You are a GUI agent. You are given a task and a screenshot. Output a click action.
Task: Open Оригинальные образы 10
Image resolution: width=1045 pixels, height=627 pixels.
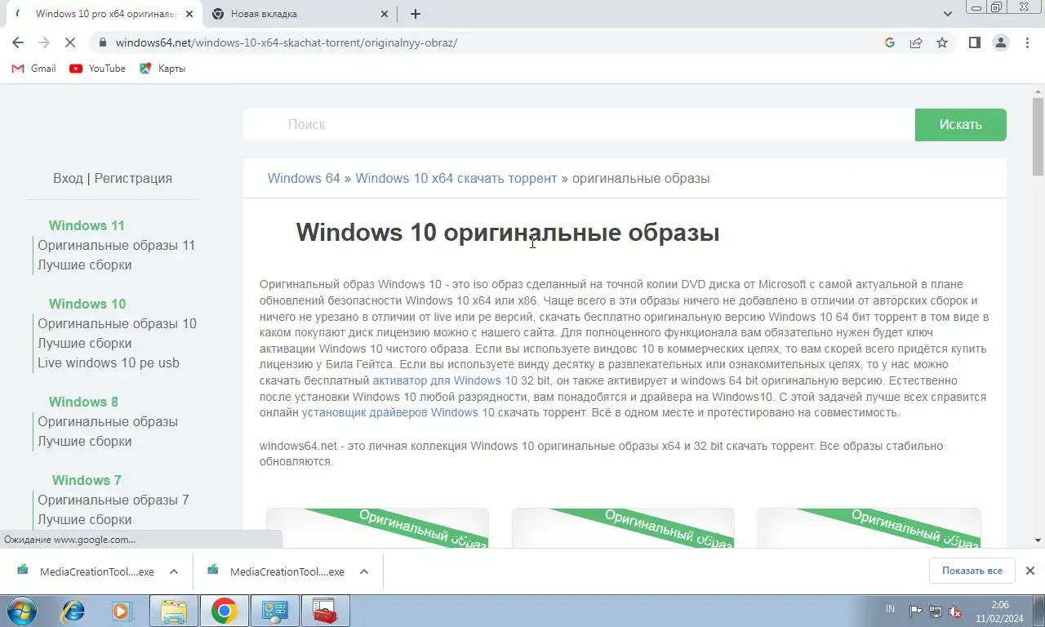pos(117,323)
